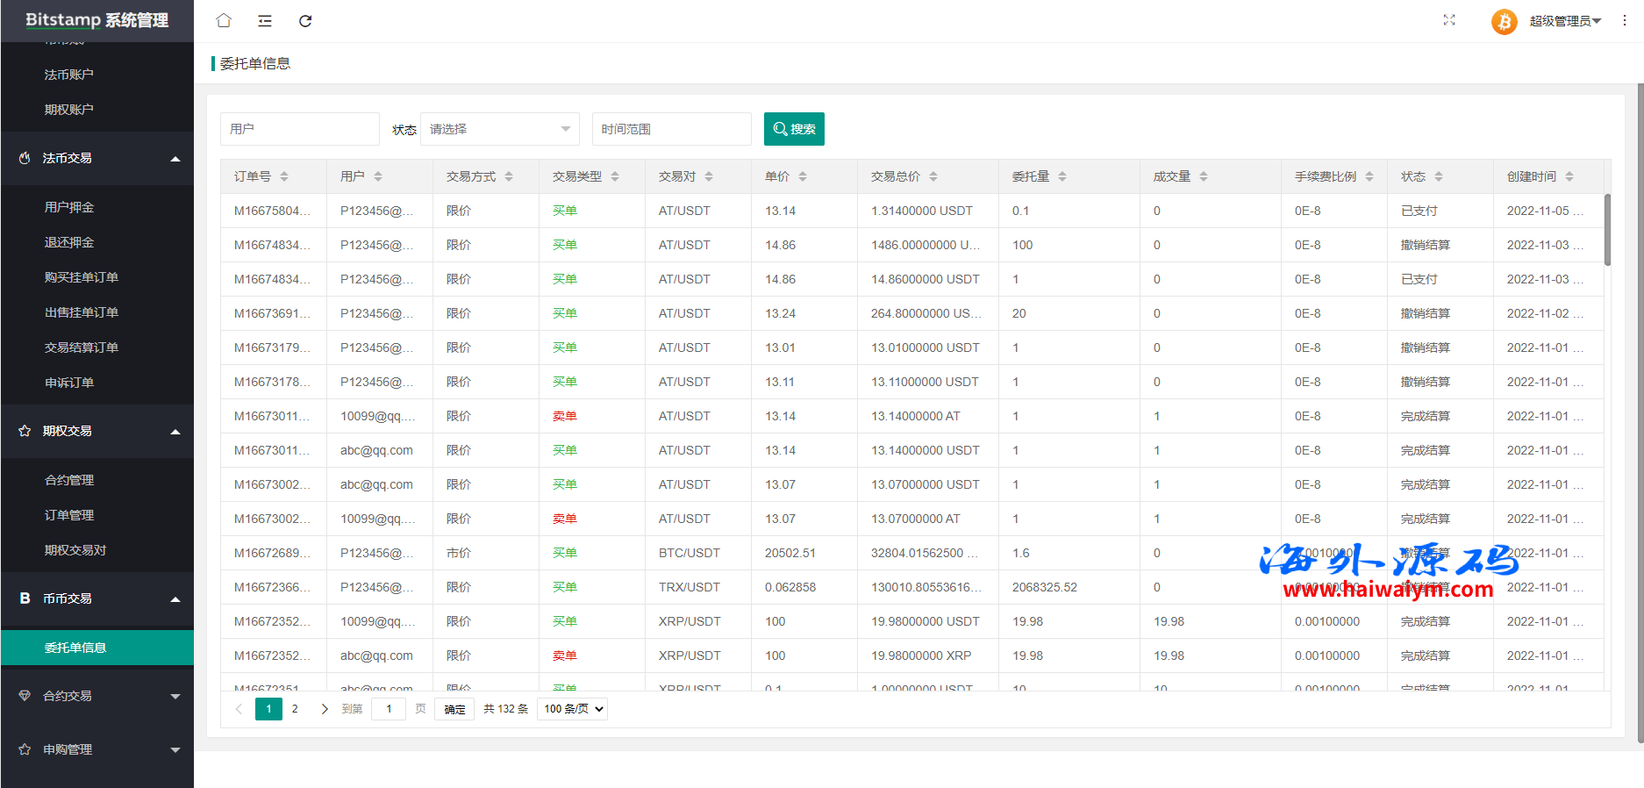The height and width of the screenshot is (788, 1644).
Task: Sort by 订单号 column sort arrows
Action: point(284,176)
